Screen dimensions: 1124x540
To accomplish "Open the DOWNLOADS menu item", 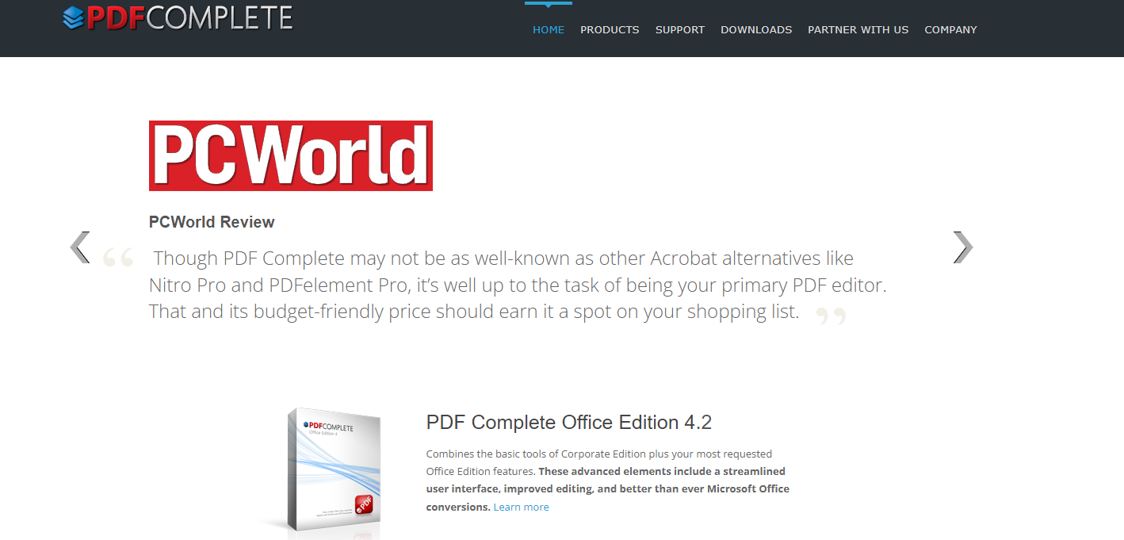I will pos(756,29).
